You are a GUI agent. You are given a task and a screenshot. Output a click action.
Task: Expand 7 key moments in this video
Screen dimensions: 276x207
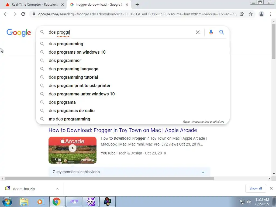129,172
